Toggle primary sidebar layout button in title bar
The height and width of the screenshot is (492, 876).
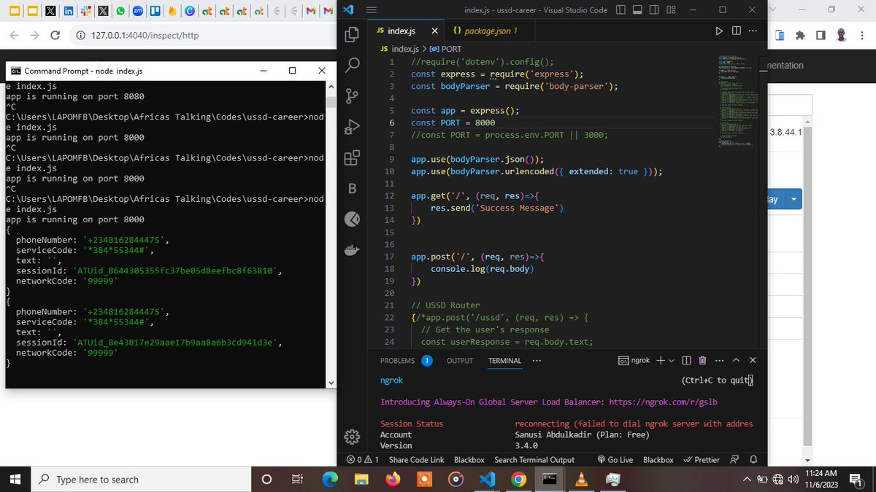click(620, 10)
